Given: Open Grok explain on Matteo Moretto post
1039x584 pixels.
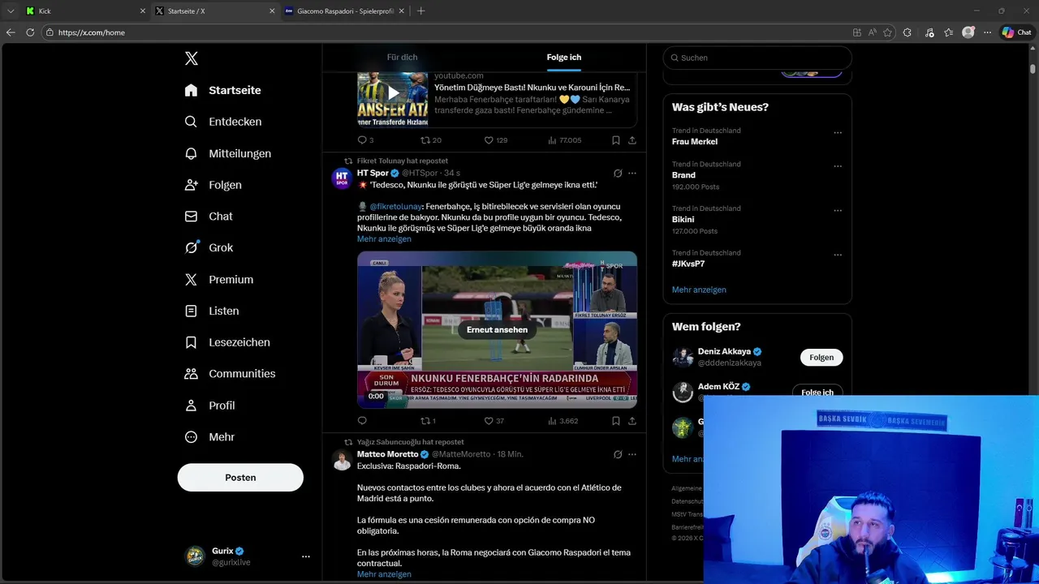Looking at the screenshot, I should coord(618,454).
